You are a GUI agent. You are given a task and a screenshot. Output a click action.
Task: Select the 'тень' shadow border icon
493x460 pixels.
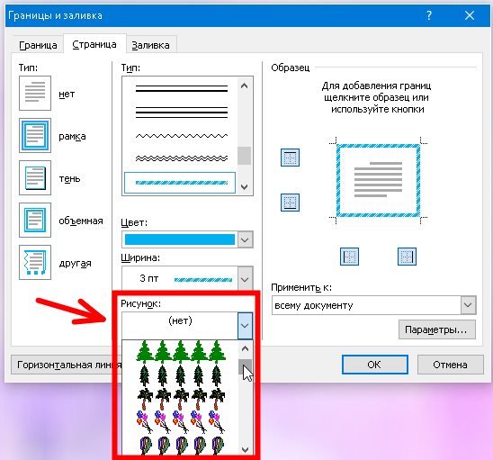click(35, 177)
